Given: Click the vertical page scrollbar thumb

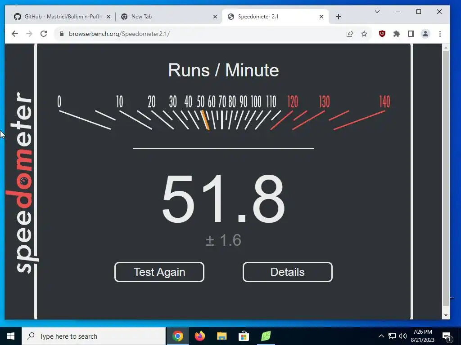Looking at the screenshot, I should (446, 178).
